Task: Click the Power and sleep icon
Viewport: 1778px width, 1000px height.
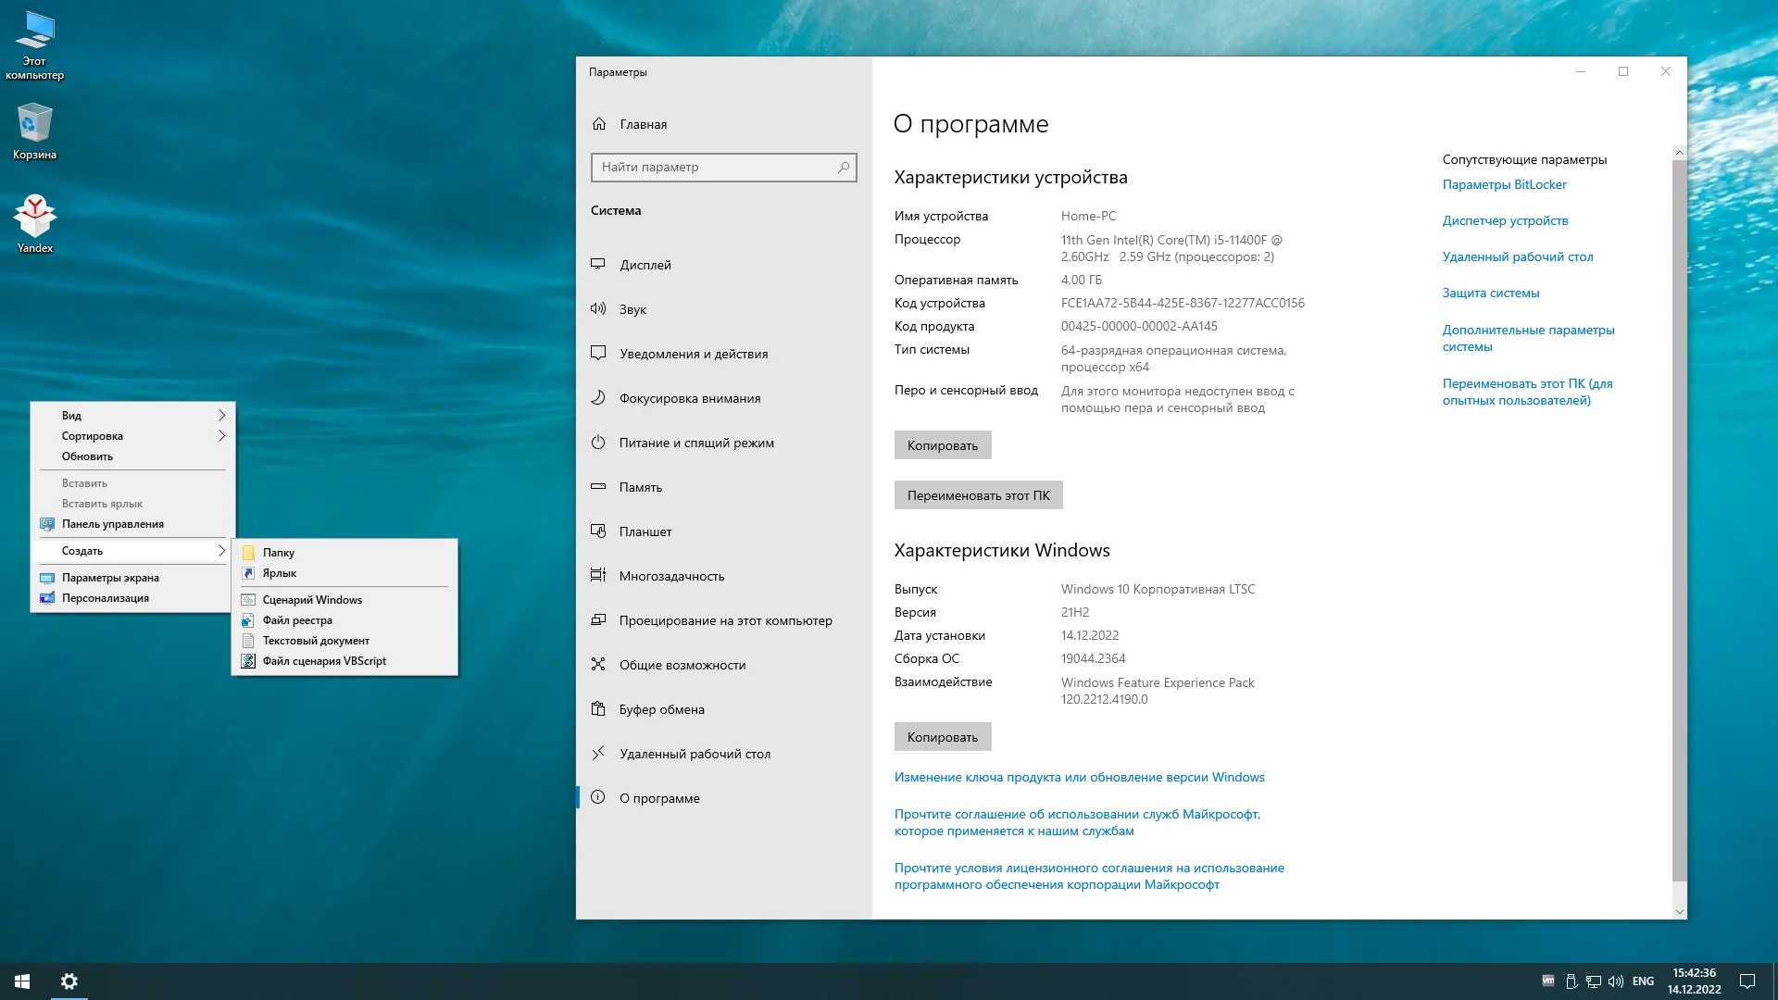Action: coord(598,442)
